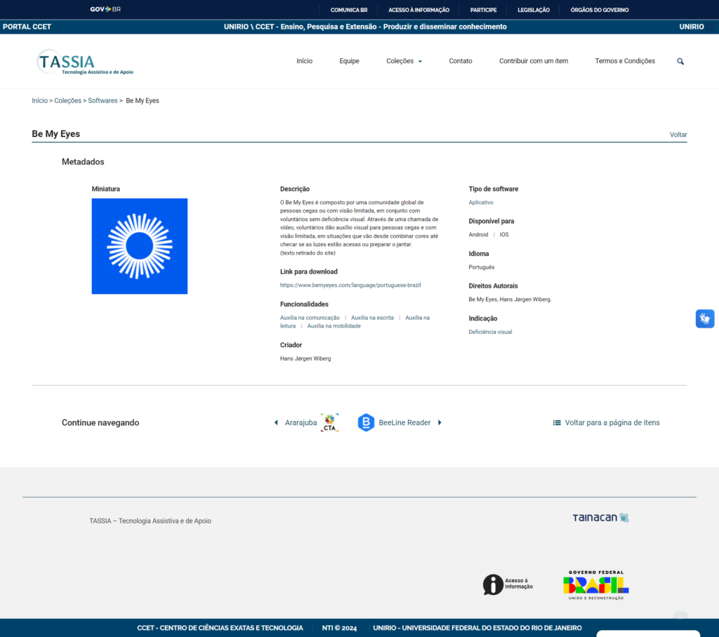
Task: Open the Tainacan logo in footer
Action: tap(600, 518)
